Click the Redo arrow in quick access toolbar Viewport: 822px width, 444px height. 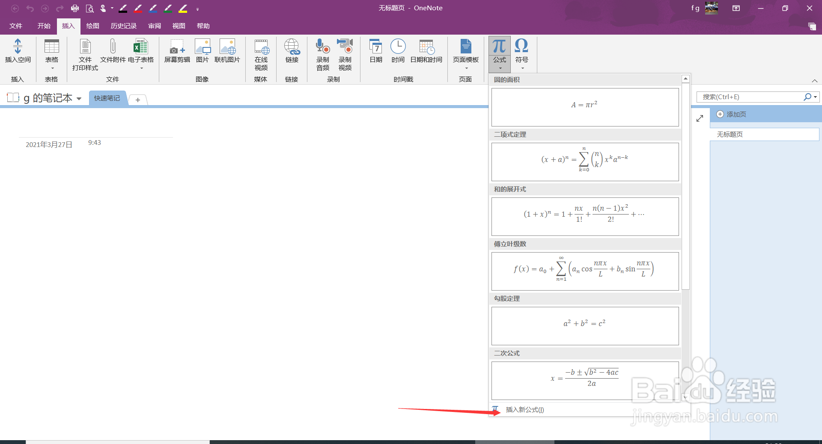pos(60,8)
